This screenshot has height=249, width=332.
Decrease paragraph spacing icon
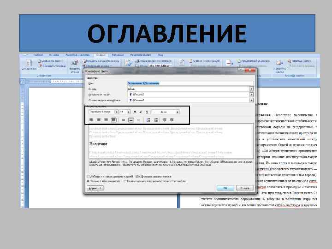coord(156,120)
